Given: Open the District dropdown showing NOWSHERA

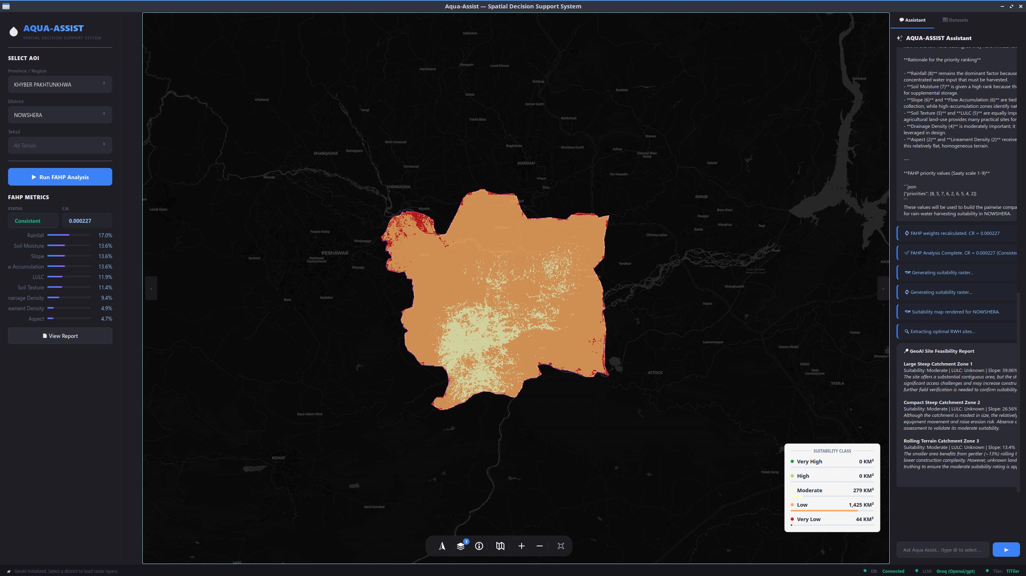Looking at the screenshot, I should [x=60, y=115].
